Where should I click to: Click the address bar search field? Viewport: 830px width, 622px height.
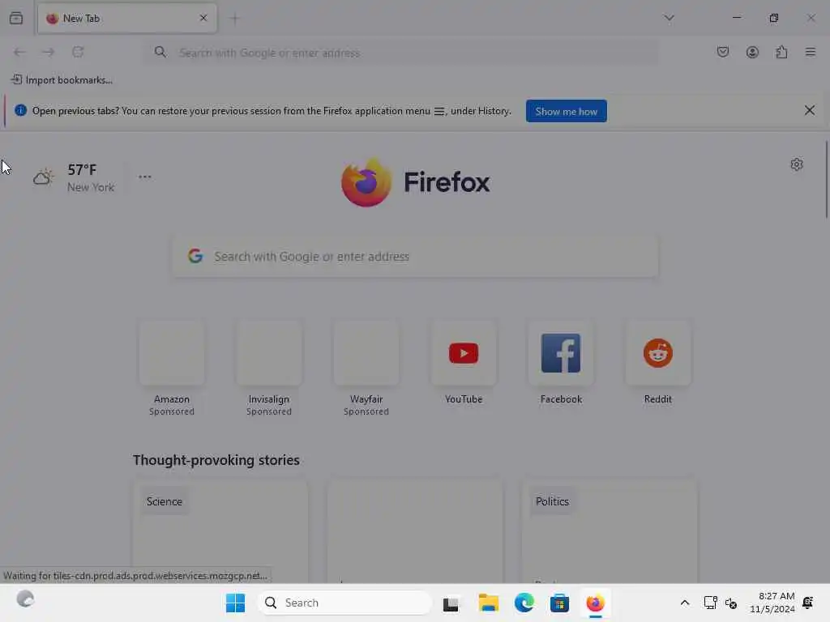tap(402, 53)
